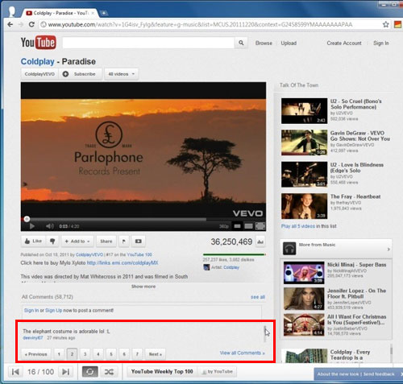Expand description with Show more
Image resolution: width=403 pixels, height=384 pixels.
pyautogui.click(x=143, y=287)
